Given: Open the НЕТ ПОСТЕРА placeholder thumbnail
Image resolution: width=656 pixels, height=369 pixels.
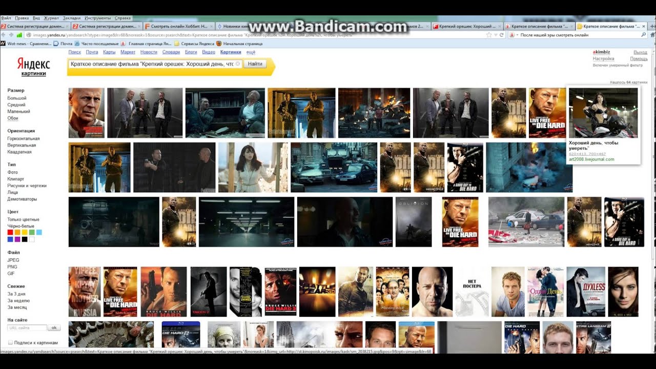Looking at the screenshot, I should [x=473, y=292].
